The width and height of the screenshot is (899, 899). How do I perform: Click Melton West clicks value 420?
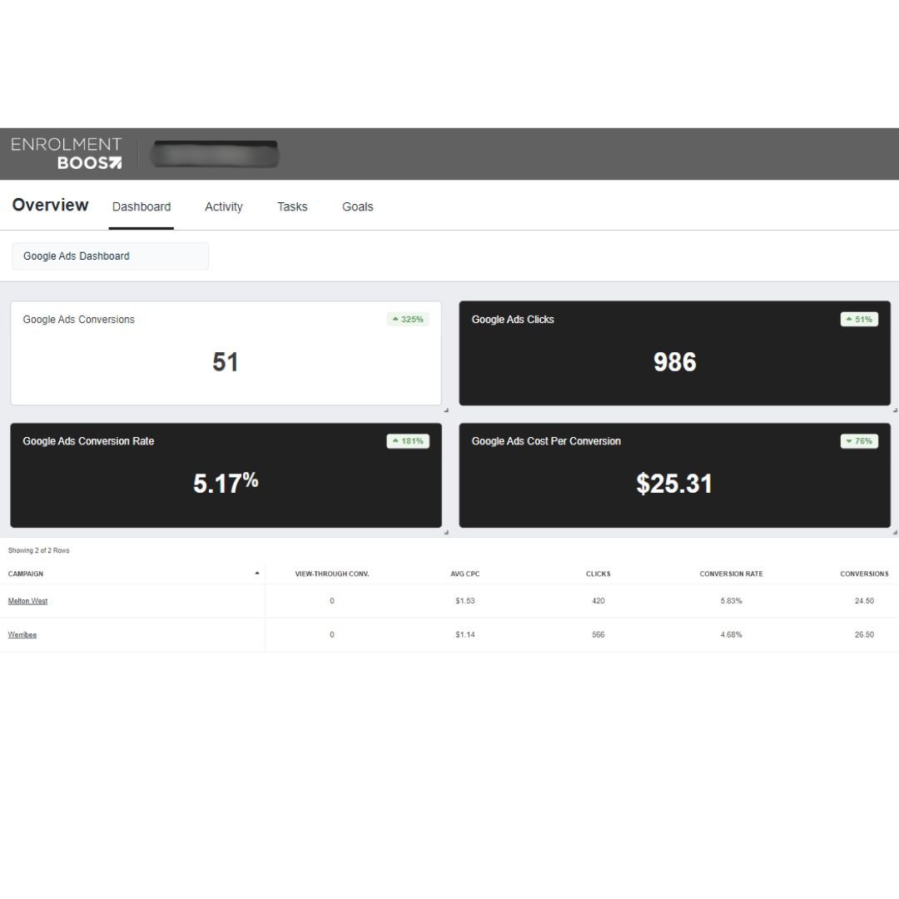598,601
